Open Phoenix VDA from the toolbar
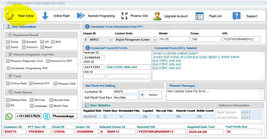Image resolution: width=267 pixels, height=139 pixels. 139,16
